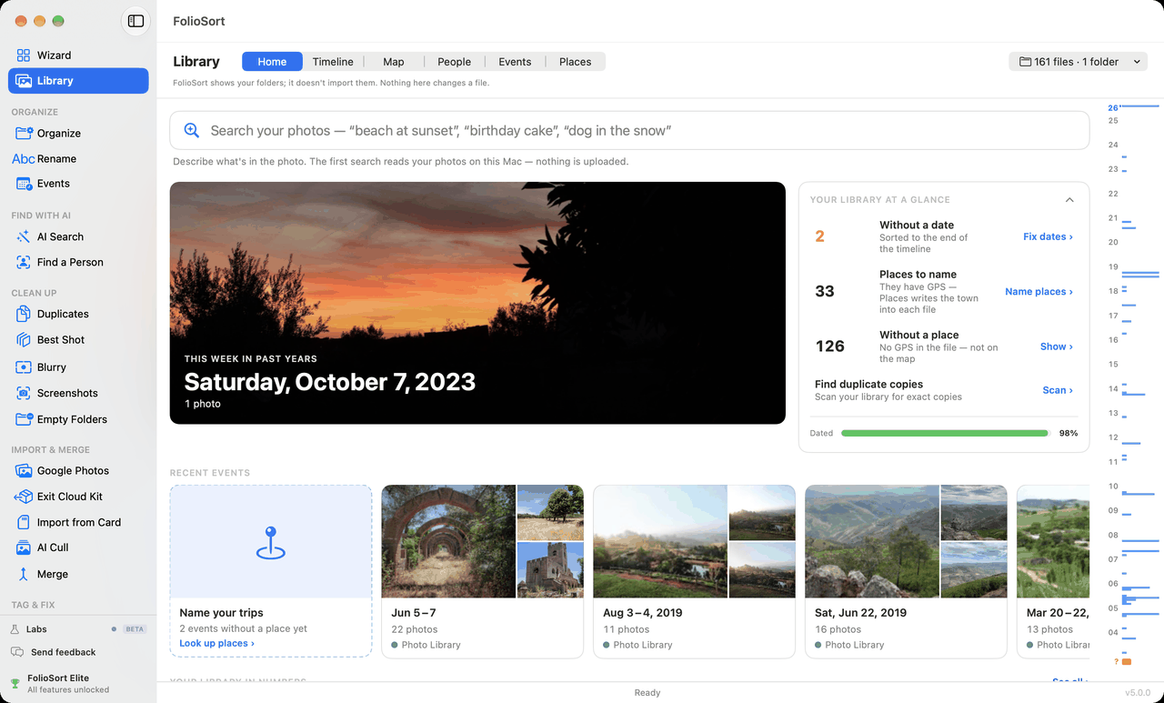Open Labs beta flask icon

click(x=15, y=629)
